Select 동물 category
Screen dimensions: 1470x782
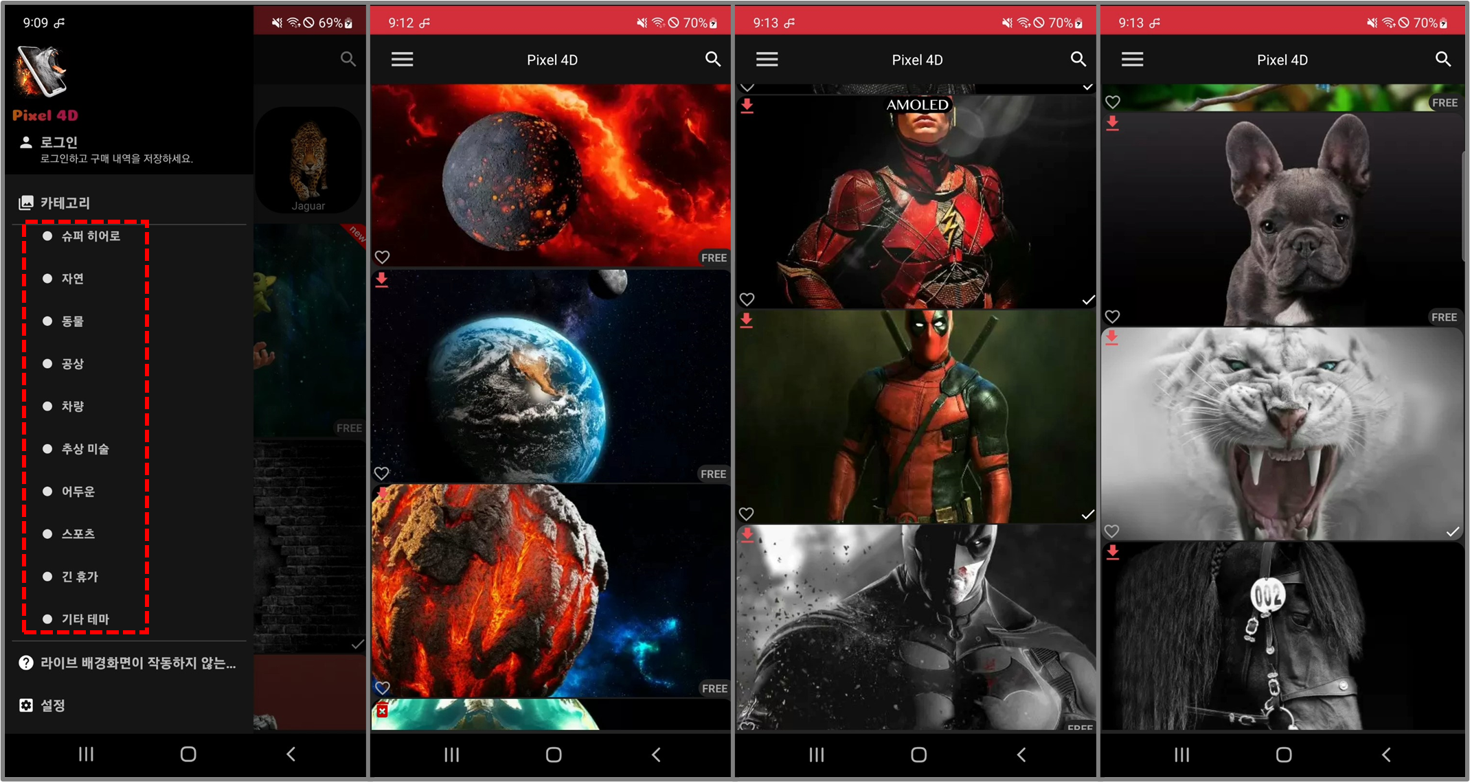tap(72, 321)
